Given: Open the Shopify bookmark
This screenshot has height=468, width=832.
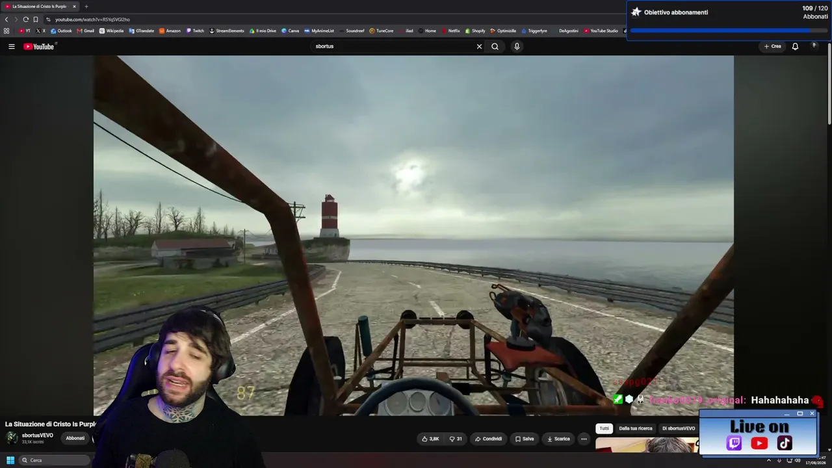Looking at the screenshot, I should click(x=475, y=31).
